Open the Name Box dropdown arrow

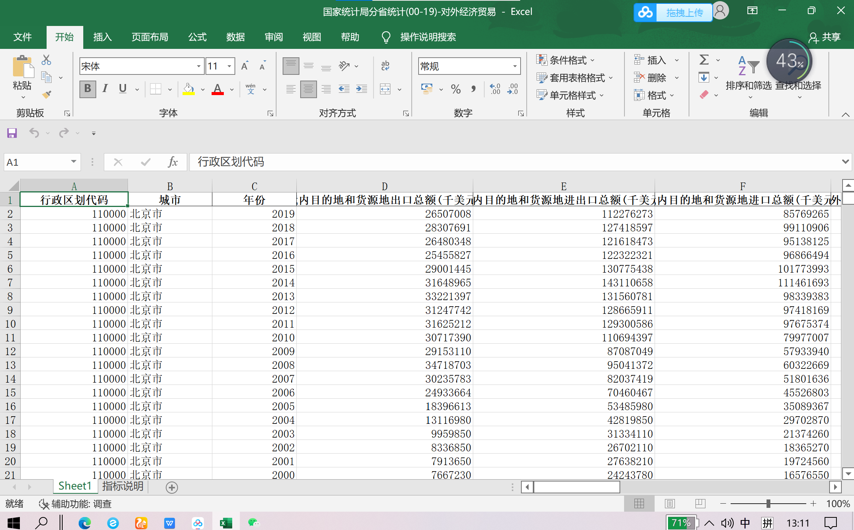click(74, 162)
